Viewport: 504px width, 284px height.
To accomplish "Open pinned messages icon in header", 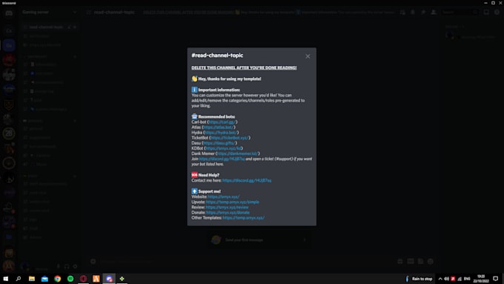I will tap(423, 12).
